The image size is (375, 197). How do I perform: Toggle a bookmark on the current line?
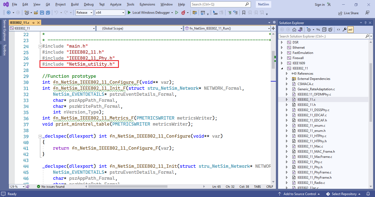[244, 13]
